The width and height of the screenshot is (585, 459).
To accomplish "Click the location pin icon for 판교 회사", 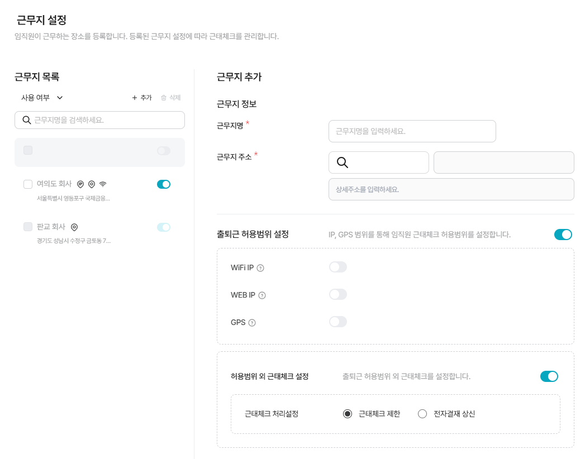I will pyautogui.click(x=74, y=227).
